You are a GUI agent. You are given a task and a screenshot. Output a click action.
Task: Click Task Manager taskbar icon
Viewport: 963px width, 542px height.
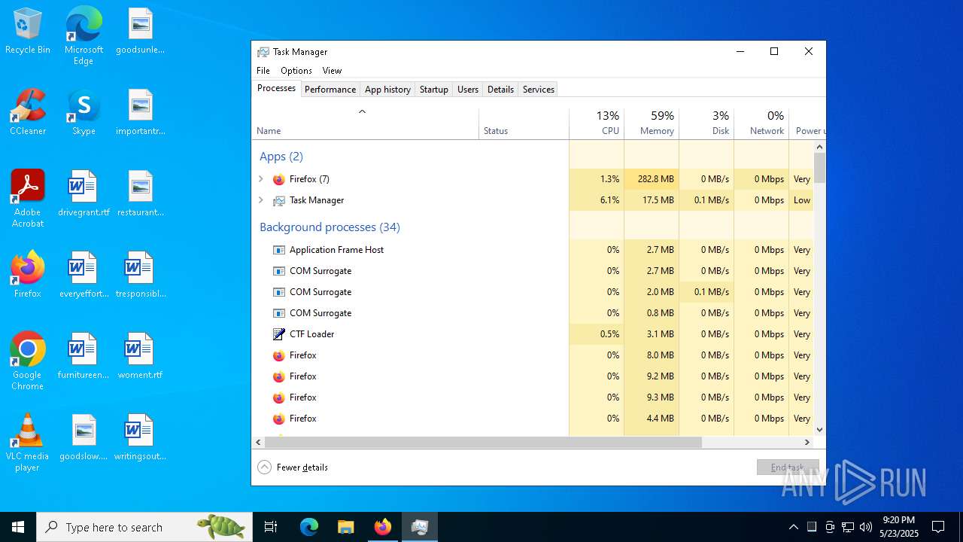[420, 527]
